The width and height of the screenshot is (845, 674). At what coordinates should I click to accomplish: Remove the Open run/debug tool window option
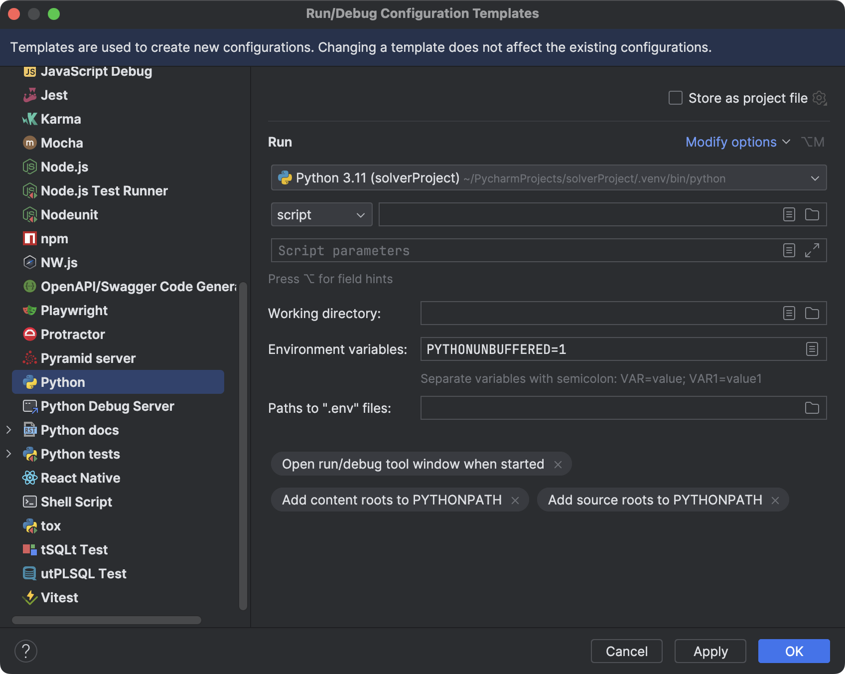point(558,464)
